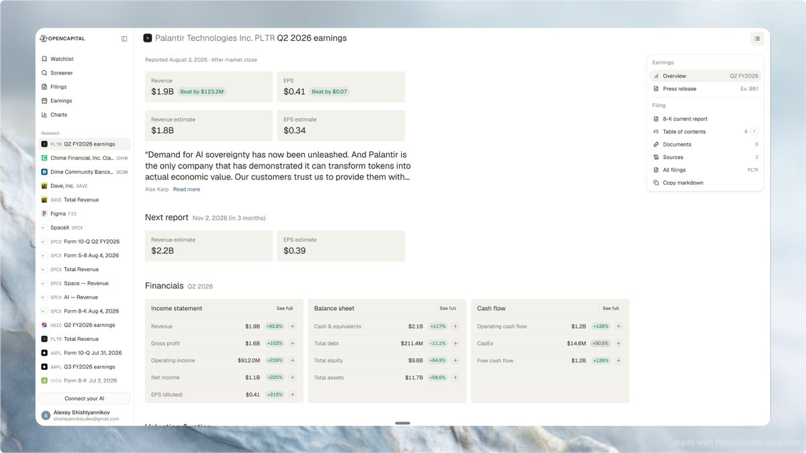Click the plus icon on the Revenue row
The height and width of the screenshot is (453, 806).
[292, 327]
